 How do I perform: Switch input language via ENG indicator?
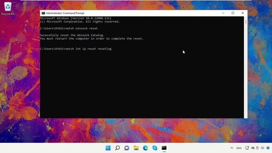(x=239, y=148)
